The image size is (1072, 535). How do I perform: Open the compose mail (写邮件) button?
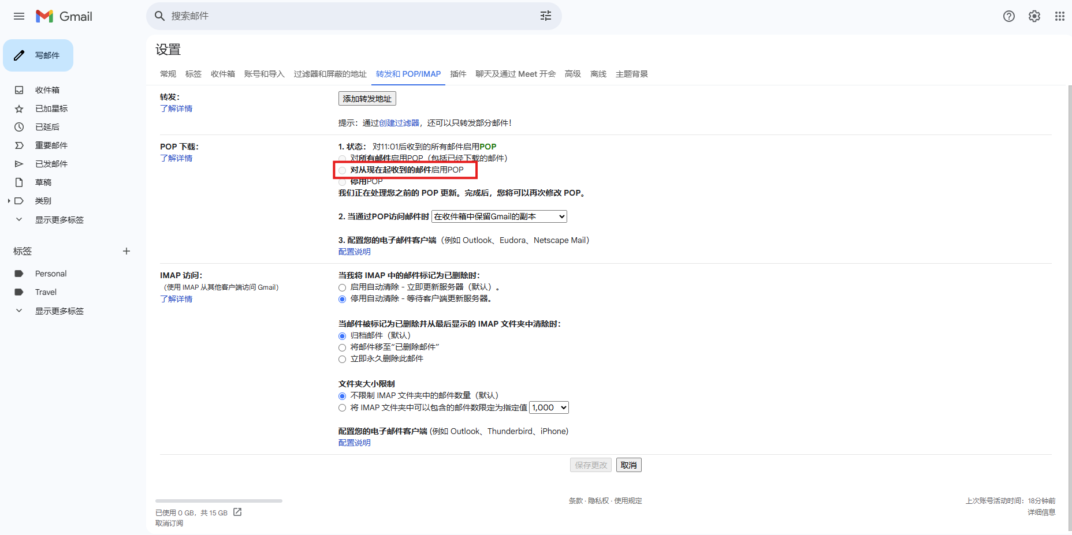pyautogui.click(x=38, y=55)
